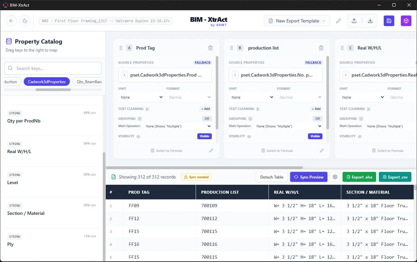
Task: Open the New Export Template dropdown
Action: (297, 21)
